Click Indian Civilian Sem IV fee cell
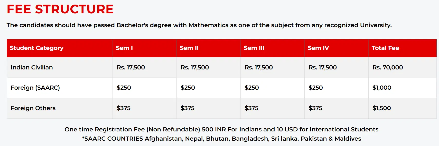This screenshot has height=146, width=439. coord(323,67)
